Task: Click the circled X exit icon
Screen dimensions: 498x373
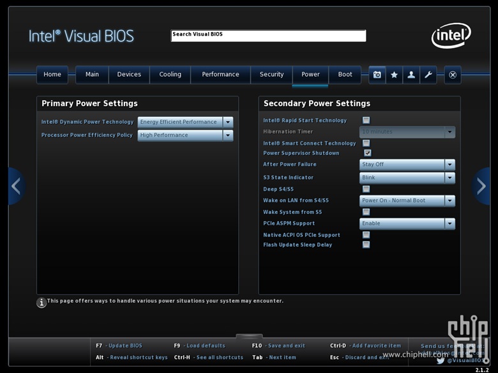Action: [453, 75]
